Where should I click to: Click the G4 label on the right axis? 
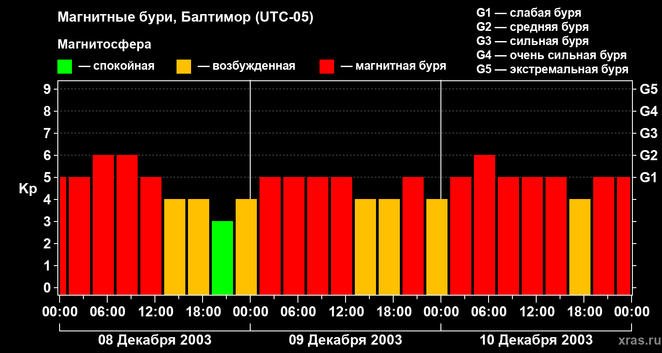[648, 111]
